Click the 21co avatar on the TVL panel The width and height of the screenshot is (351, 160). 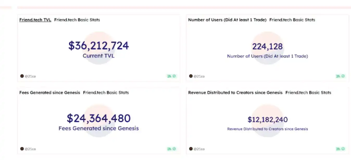22,76
